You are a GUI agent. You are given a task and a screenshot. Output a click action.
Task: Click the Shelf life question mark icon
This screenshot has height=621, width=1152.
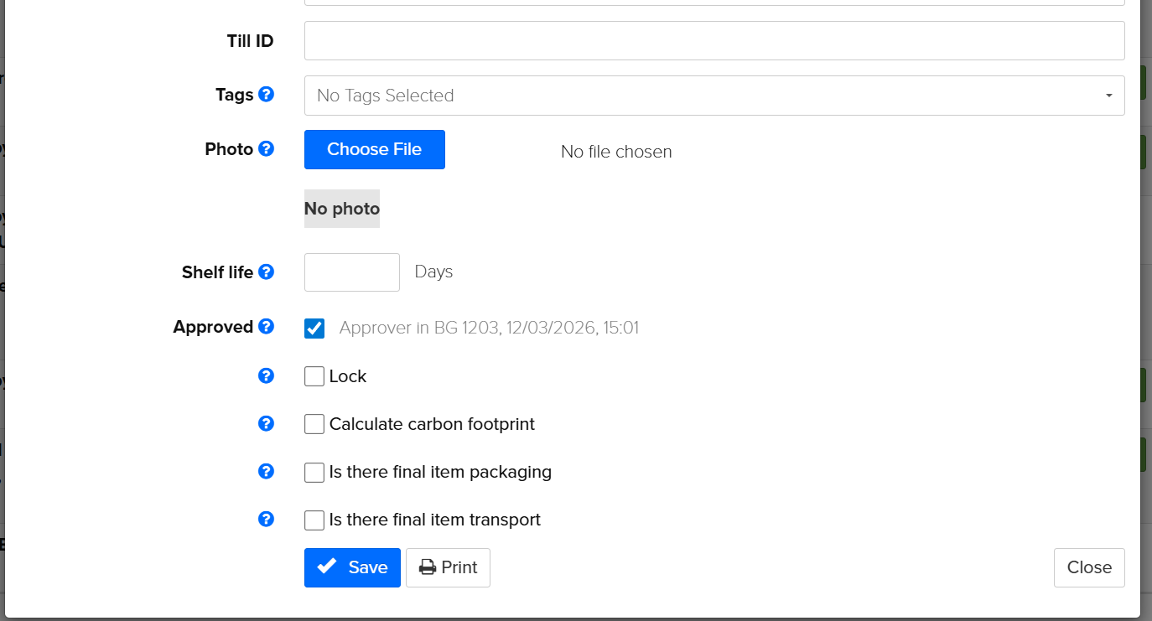[266, 272]
